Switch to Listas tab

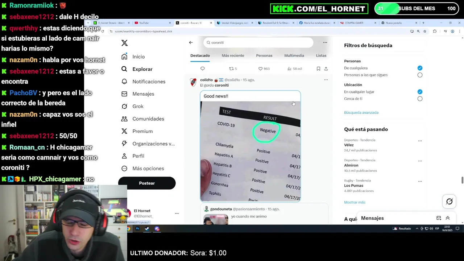point(321,55)
